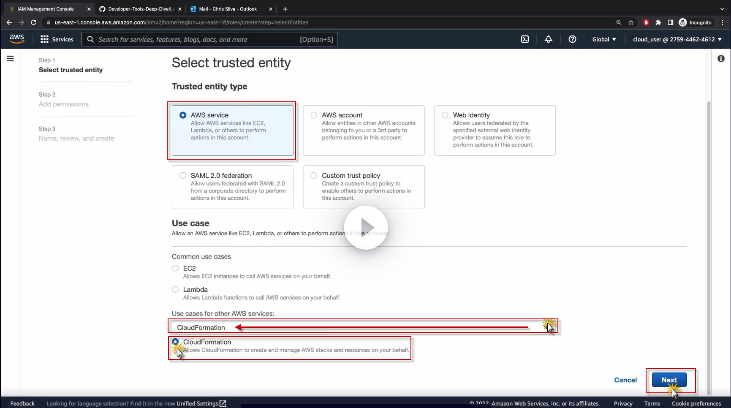Select the Web identity trusted entity

(x=495, y=131)
